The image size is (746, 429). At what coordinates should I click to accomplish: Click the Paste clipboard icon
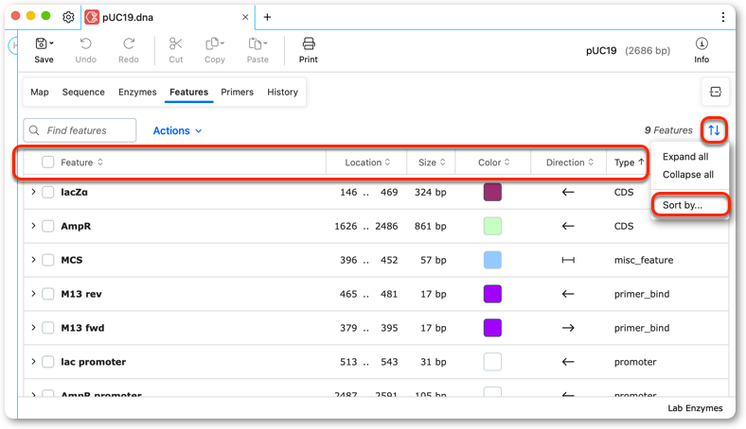(x=255, y=43)
